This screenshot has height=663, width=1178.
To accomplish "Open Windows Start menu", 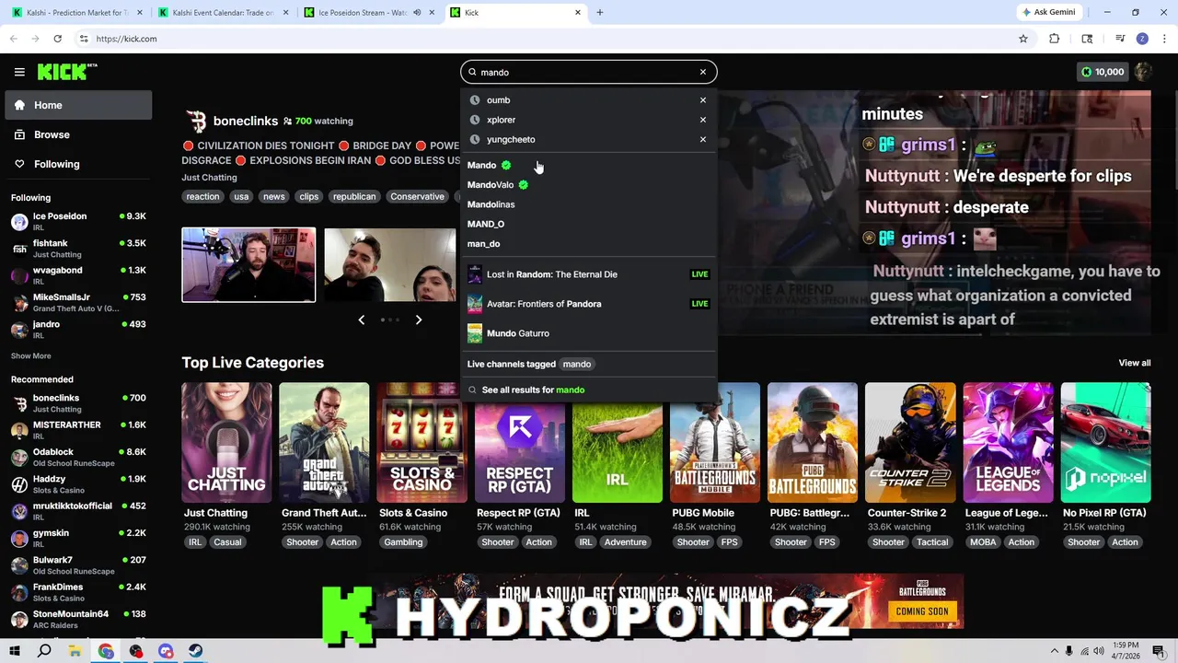I will (x=14, y=651).
